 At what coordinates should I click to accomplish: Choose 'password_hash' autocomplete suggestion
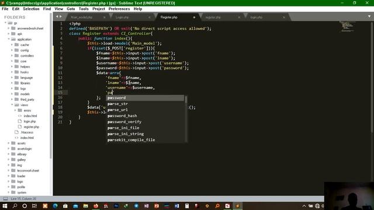(x=145, y=116)
